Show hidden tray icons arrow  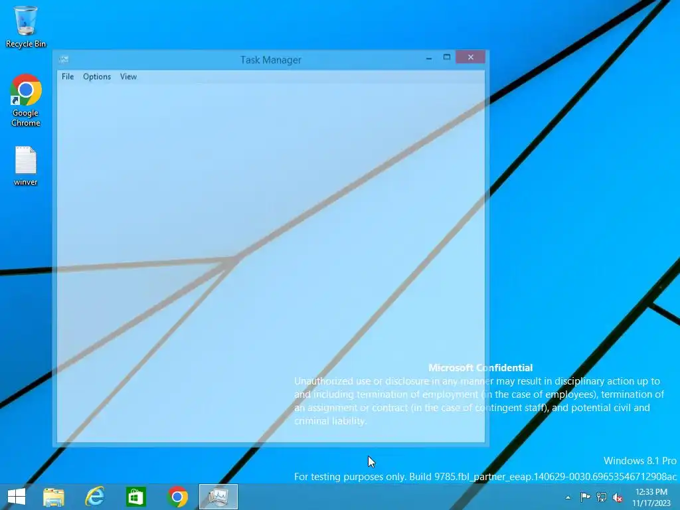pos(568,497)
